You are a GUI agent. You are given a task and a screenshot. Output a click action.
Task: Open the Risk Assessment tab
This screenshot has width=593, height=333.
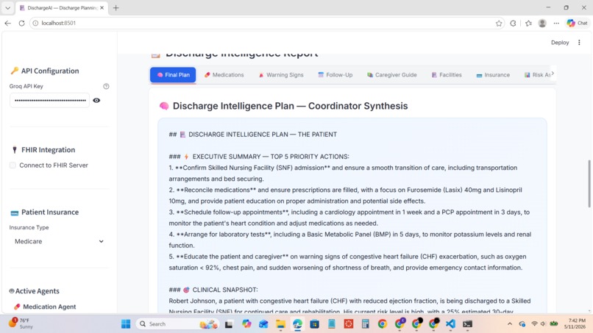point(537,75)
